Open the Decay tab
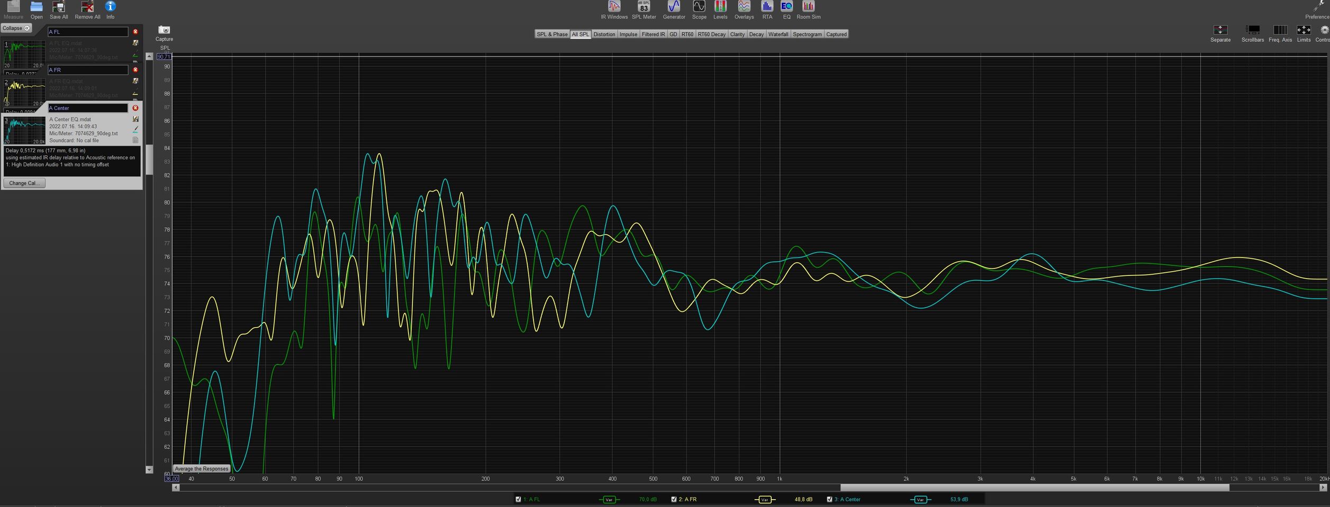The image size is (1330, 507). (x=756, y=34)
